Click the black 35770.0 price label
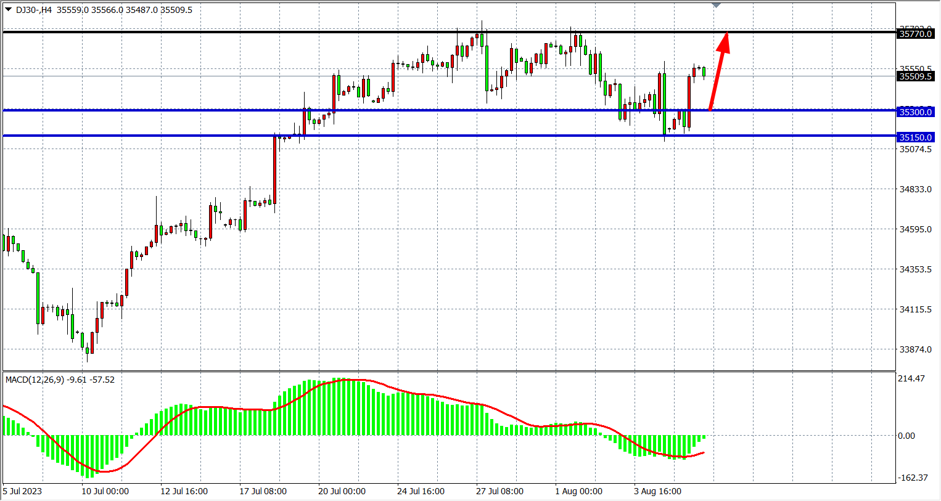This screenshot has width=941, height=501. click(915, 34)
